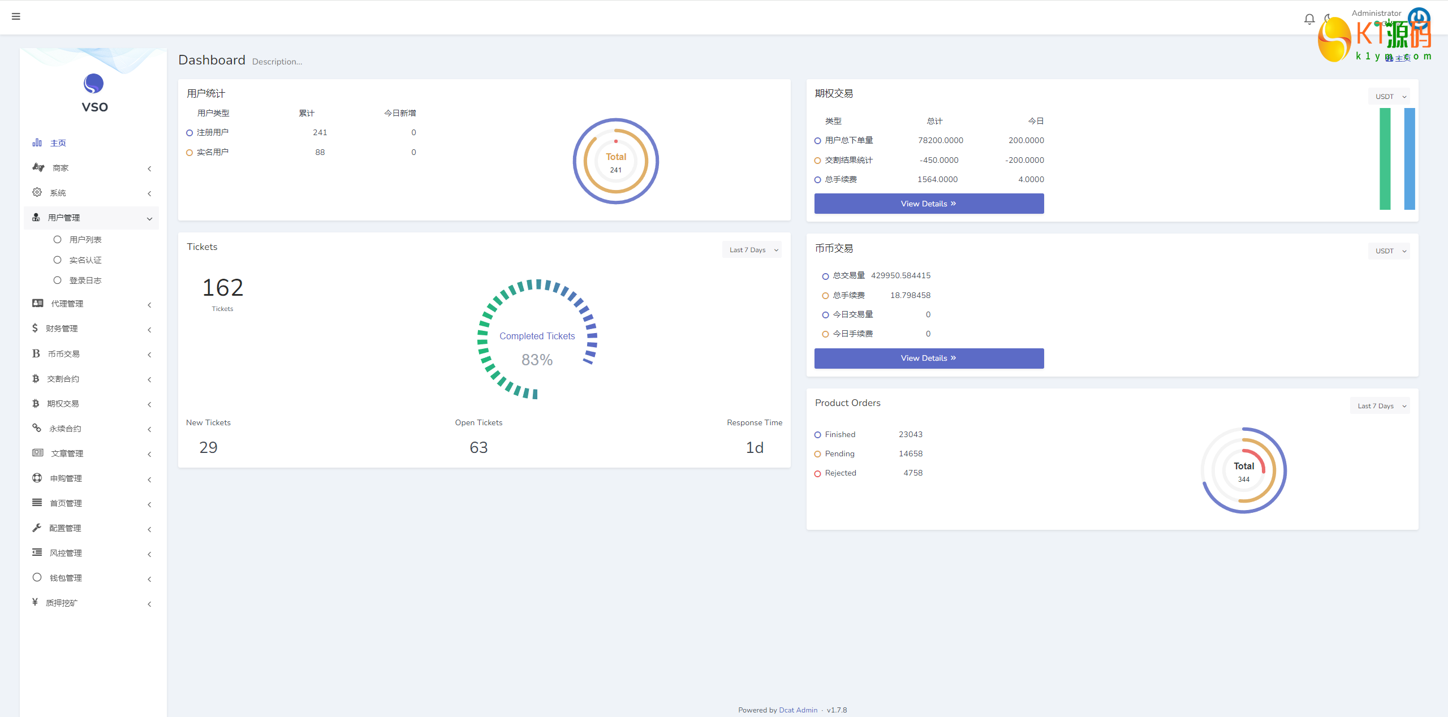Open the 代理管理 menu item
The height and width of the screenshot is (717, 1448).
point(91,304)
